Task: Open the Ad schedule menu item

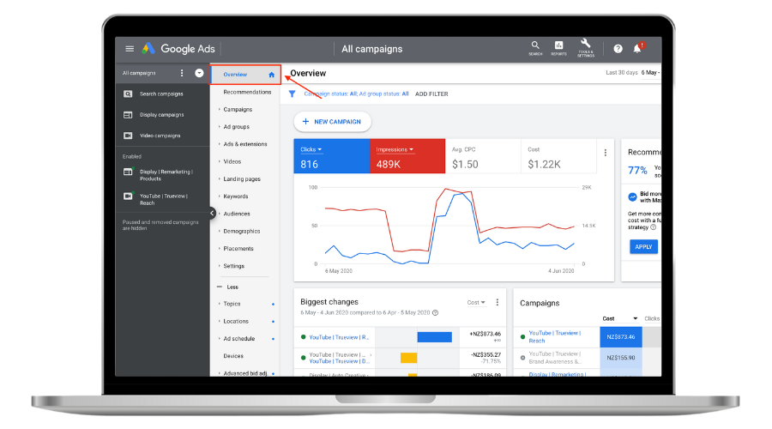Action: pyautogui.click(x=238, y=338)
